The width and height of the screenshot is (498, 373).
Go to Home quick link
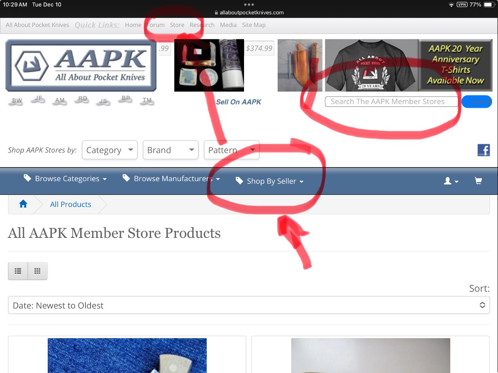tap(133, 25)
